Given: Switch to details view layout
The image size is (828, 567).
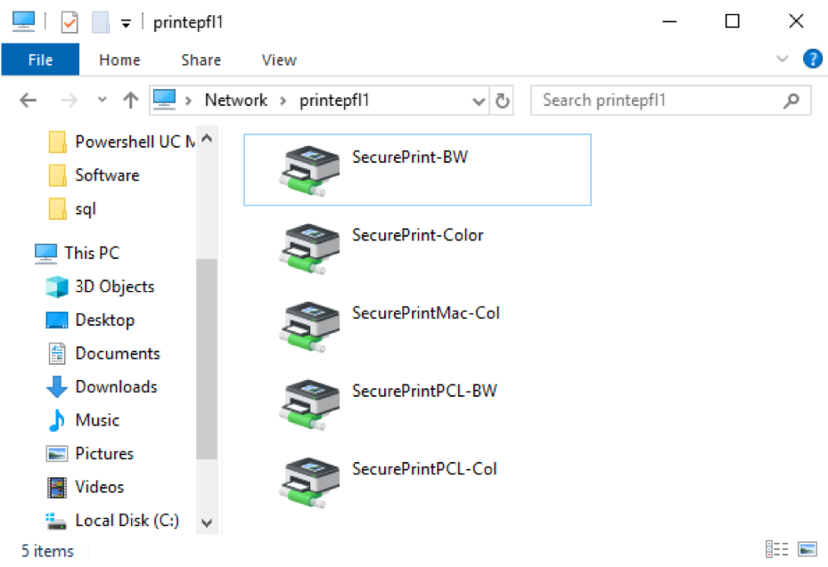Looking at the screenshot, I should coord(777,549).
